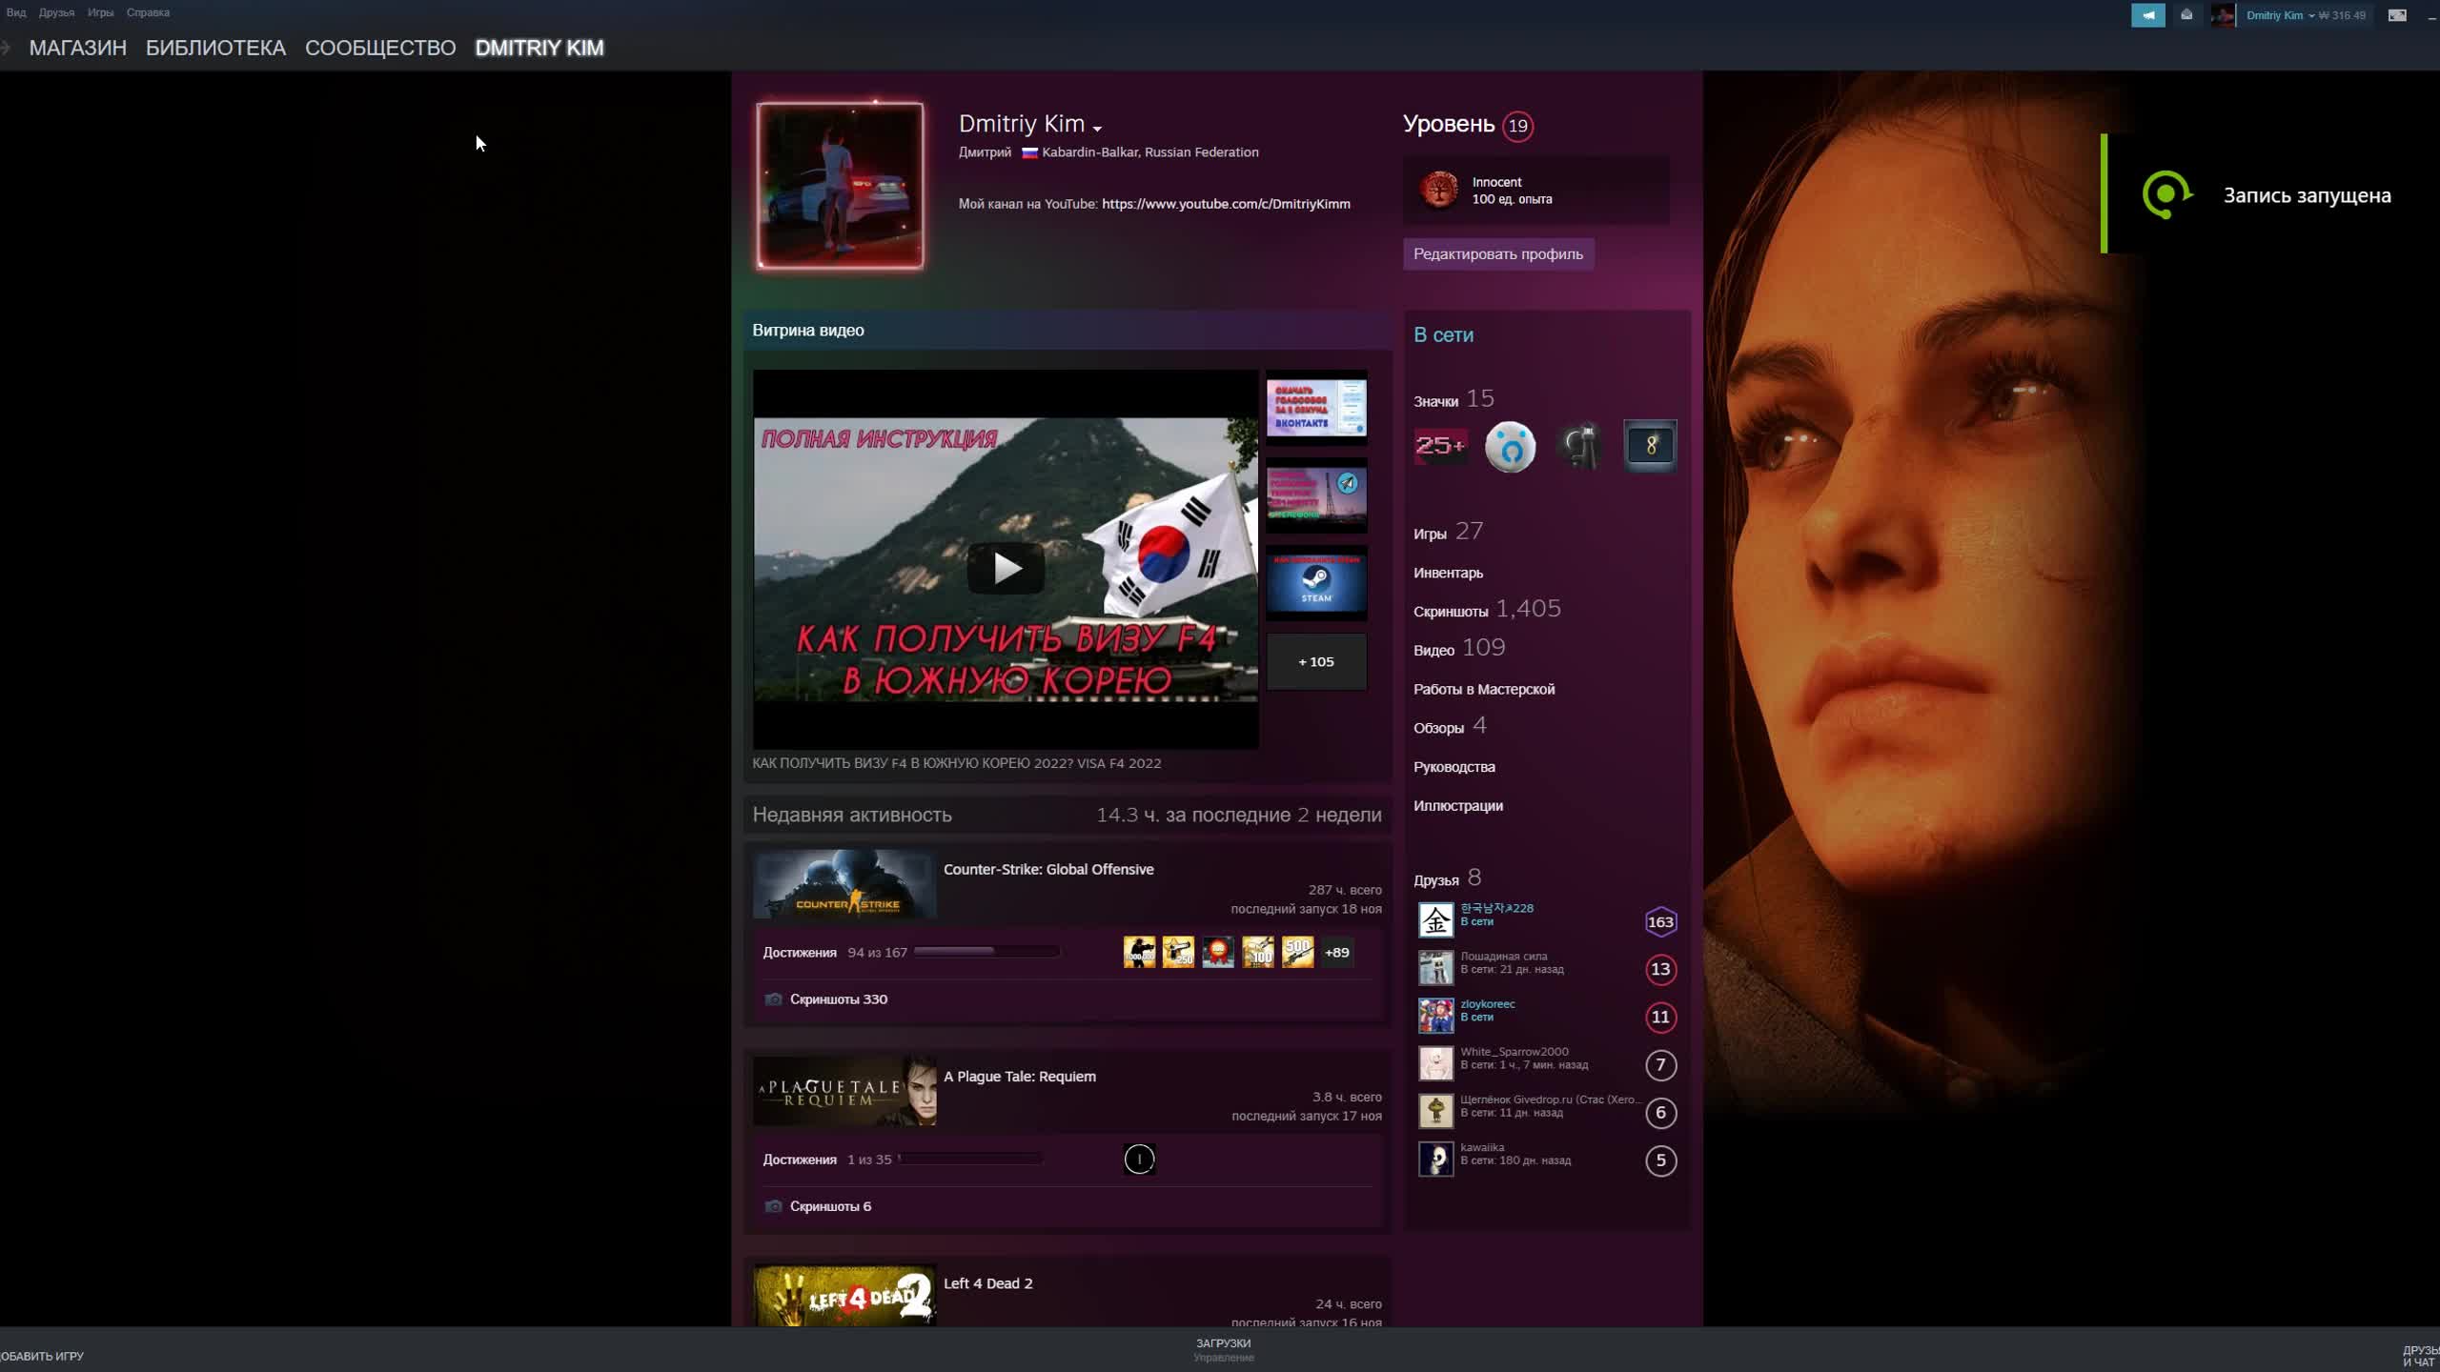2440x1372 pixels.
Task: Click the NVIDIA recording indicator icon
Action: (x=2167, y=194)
